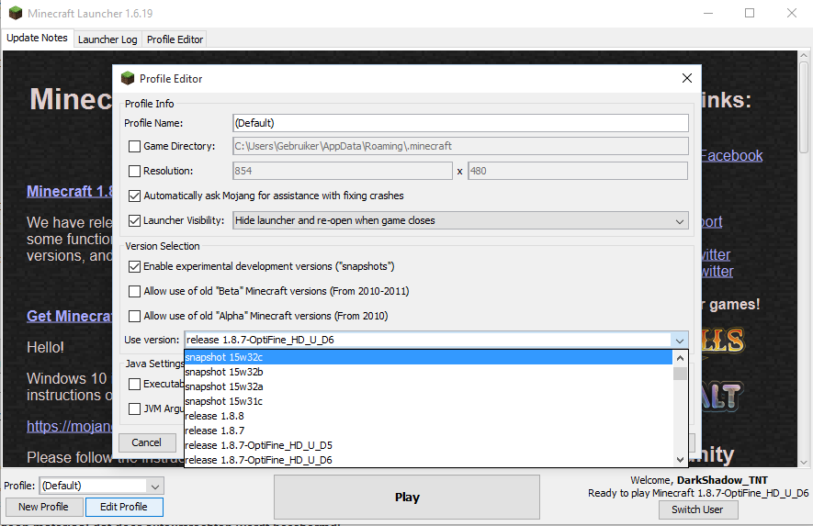Image resolution: width=813 pixels, height=526 pixels.
Task: Click version list scroll down arrow
Action: 680,460
